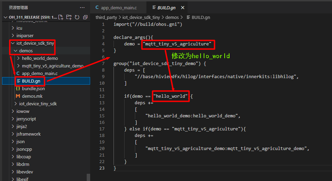Expand the mqtt_tiny_v5_agriculture_demo folder
Screen dimensions: 332x181
(19, 66)
